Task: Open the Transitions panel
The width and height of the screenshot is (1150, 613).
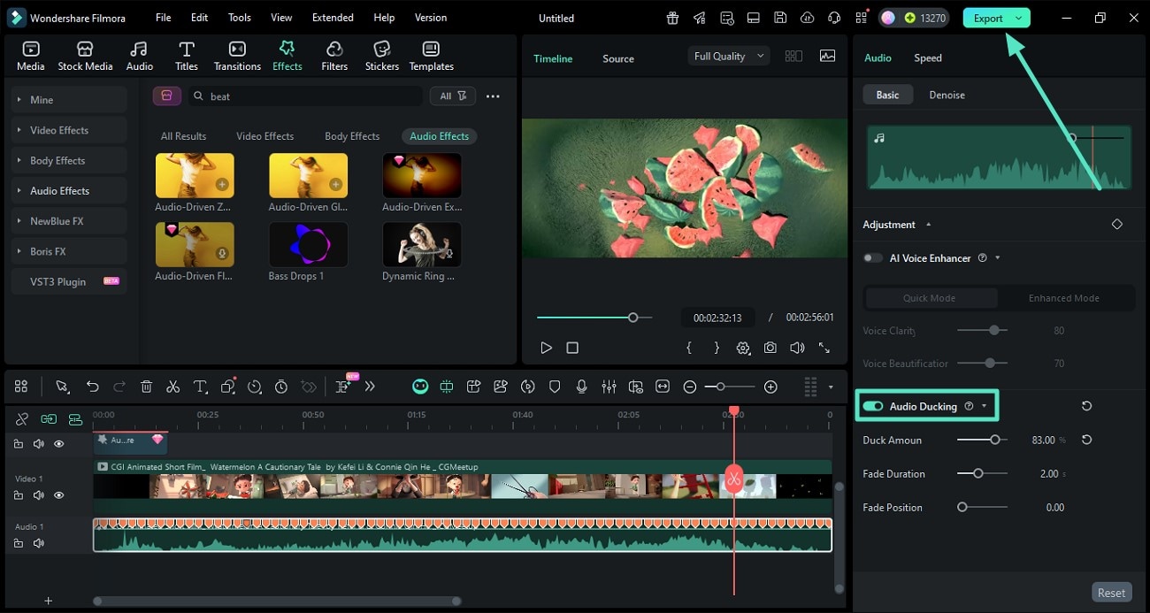Action: point(237,56)
